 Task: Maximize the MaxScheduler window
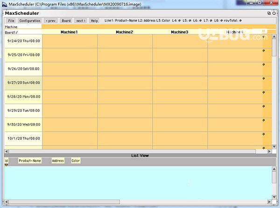click(260, 3)
